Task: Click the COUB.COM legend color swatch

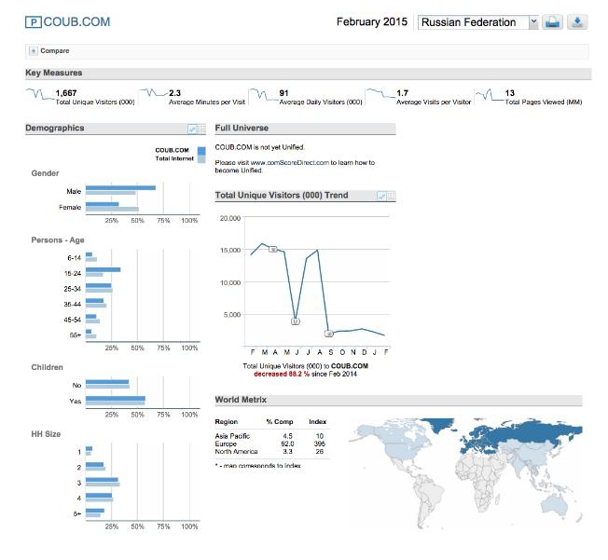Action: click(x=201, y=149)
